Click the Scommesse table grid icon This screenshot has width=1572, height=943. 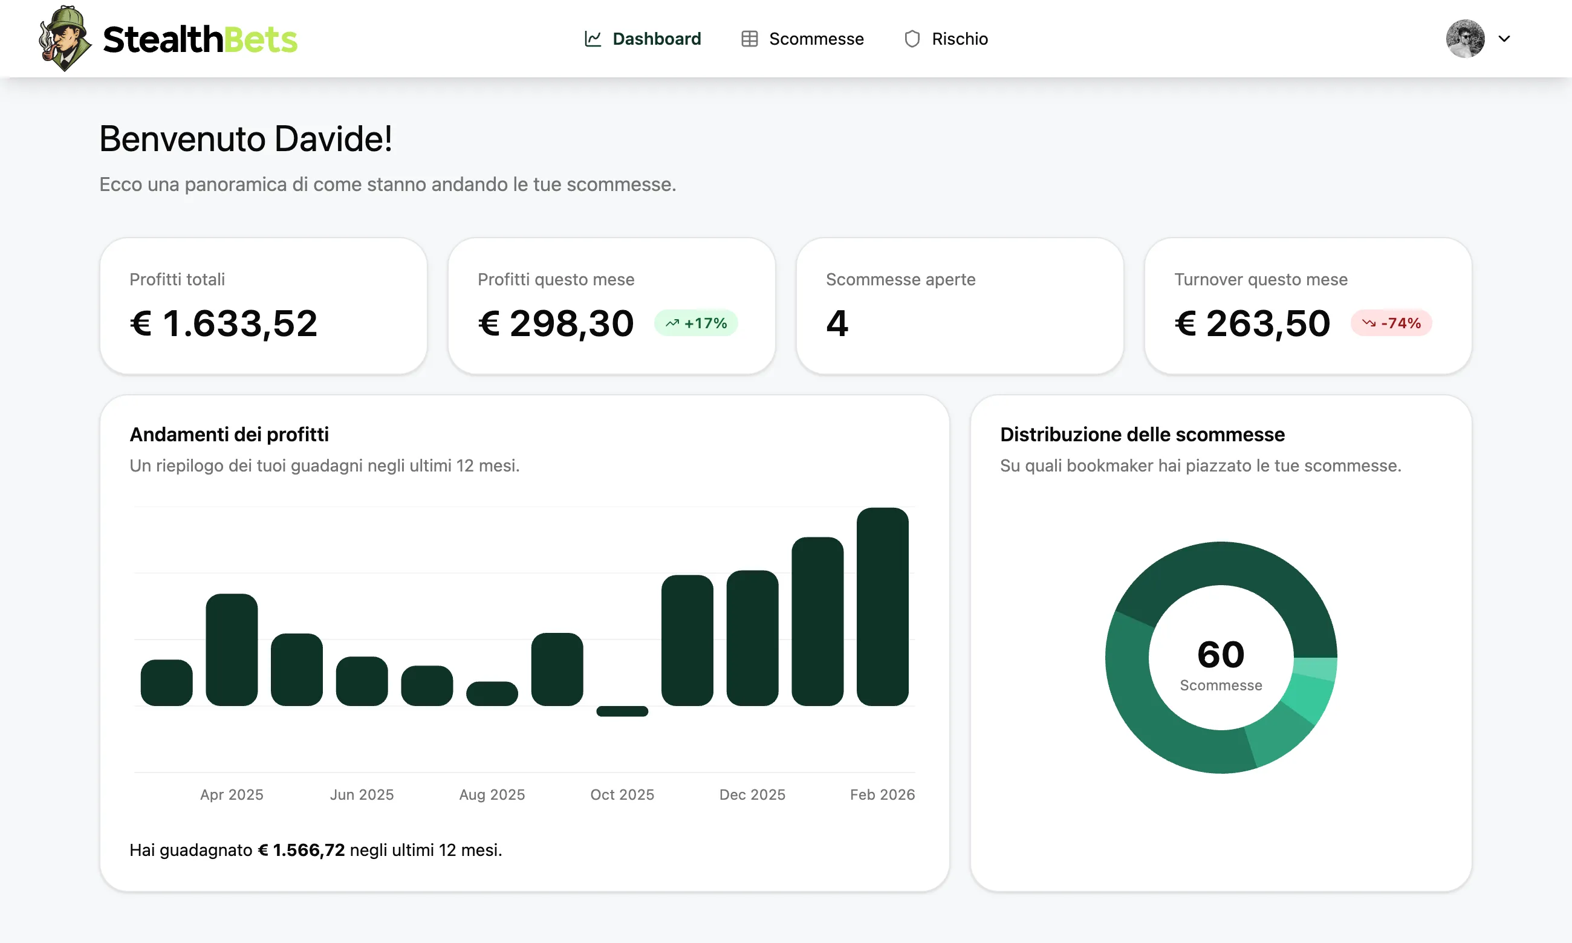(x=749, y=39)
